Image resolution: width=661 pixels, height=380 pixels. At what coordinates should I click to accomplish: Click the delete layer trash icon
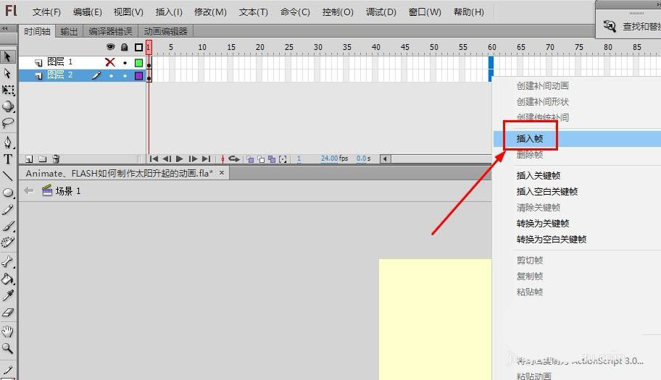coord(56,159)
